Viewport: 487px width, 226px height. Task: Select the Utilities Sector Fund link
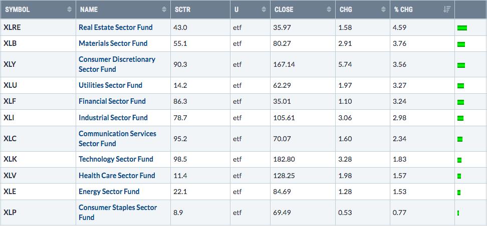[x=110, y=85]
